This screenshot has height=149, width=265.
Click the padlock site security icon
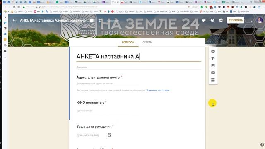tap(24, 7)
